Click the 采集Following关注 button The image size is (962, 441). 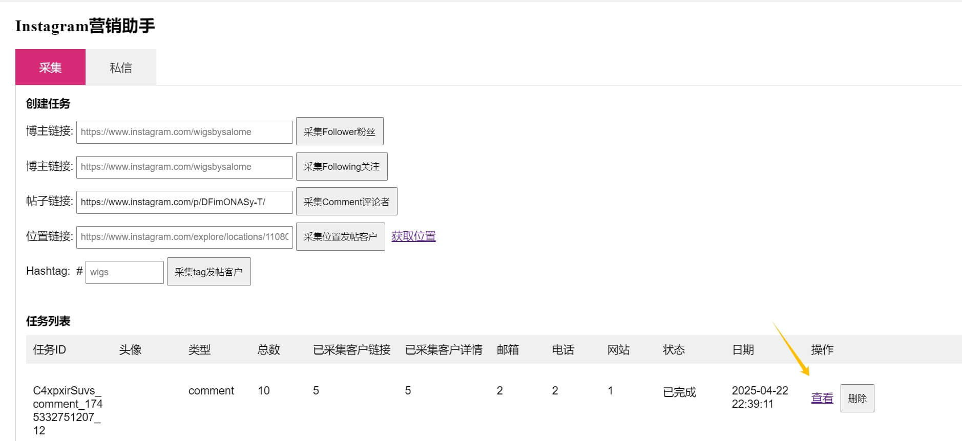click(x=342, y=166)
